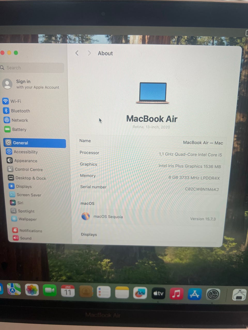Open Freeform from the Dock
The image size is (248, 330).
point(140,293)
